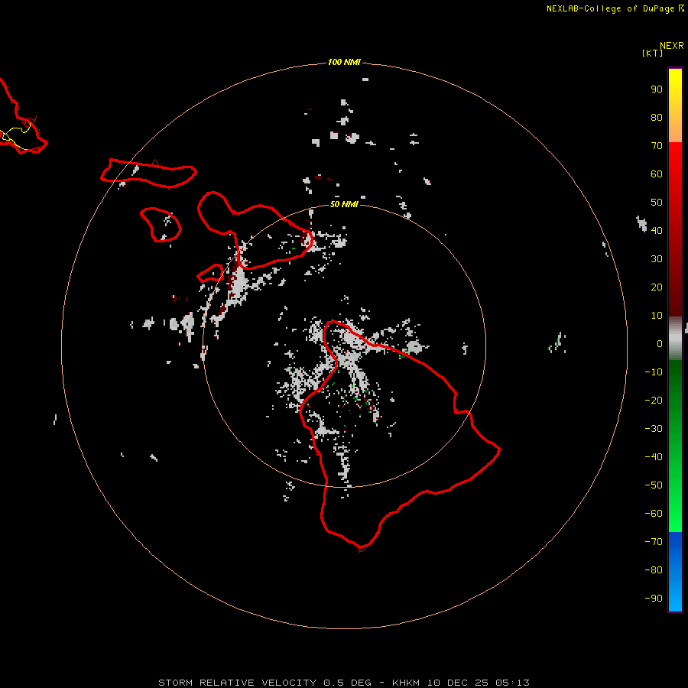This screenshot has width=688, height=688.
Task: Click the -30 value on velocity scale
Action: pos(654,429)
